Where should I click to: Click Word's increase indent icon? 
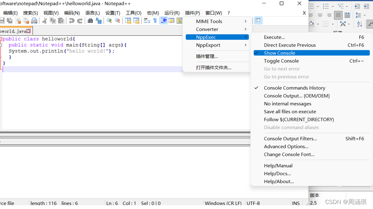point(366,6)
